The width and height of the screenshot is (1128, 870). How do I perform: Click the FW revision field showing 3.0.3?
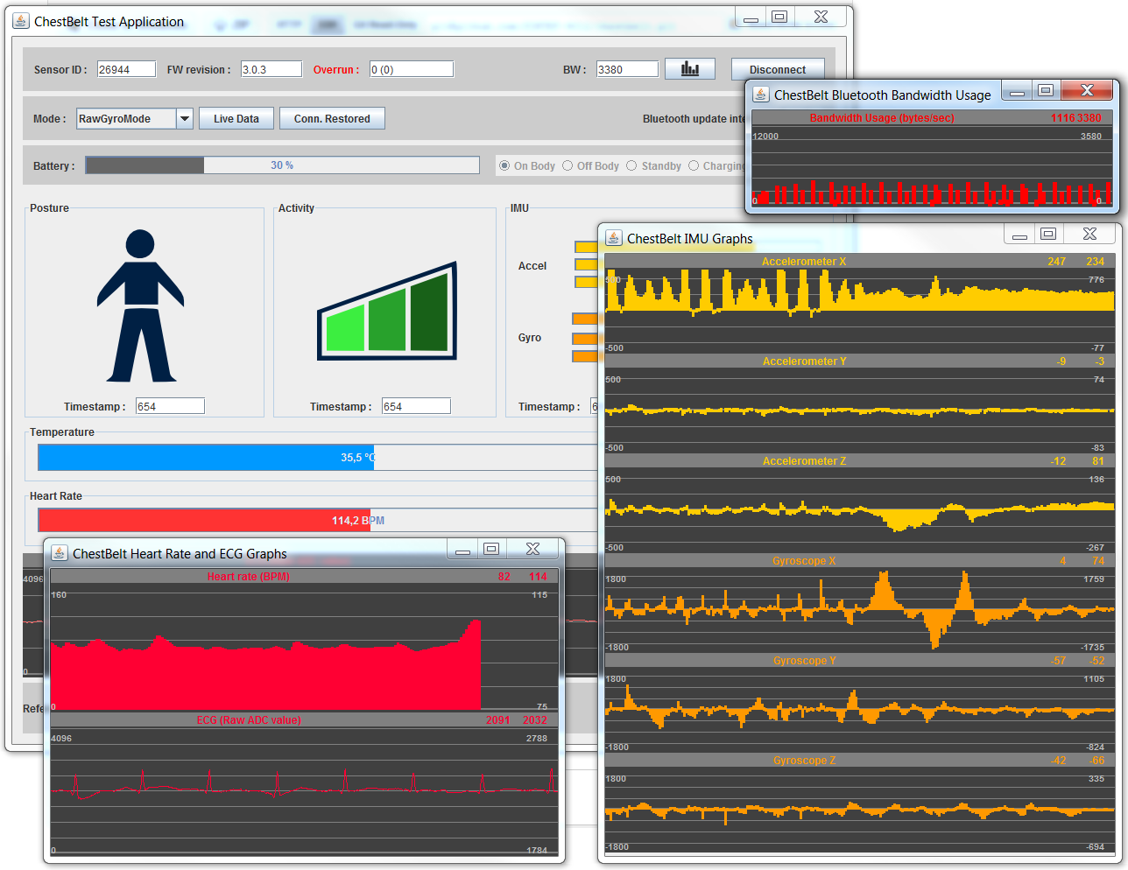click(x=271, y=68)
